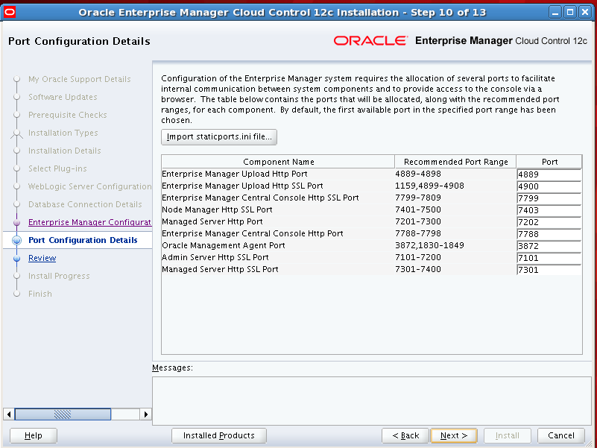Click the Oracle window menu icon
597x448 pixels.
[9, 13]
